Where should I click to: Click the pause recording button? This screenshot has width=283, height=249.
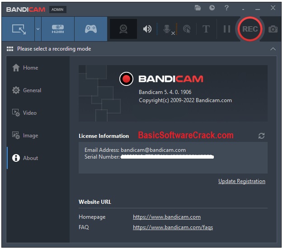227,29
